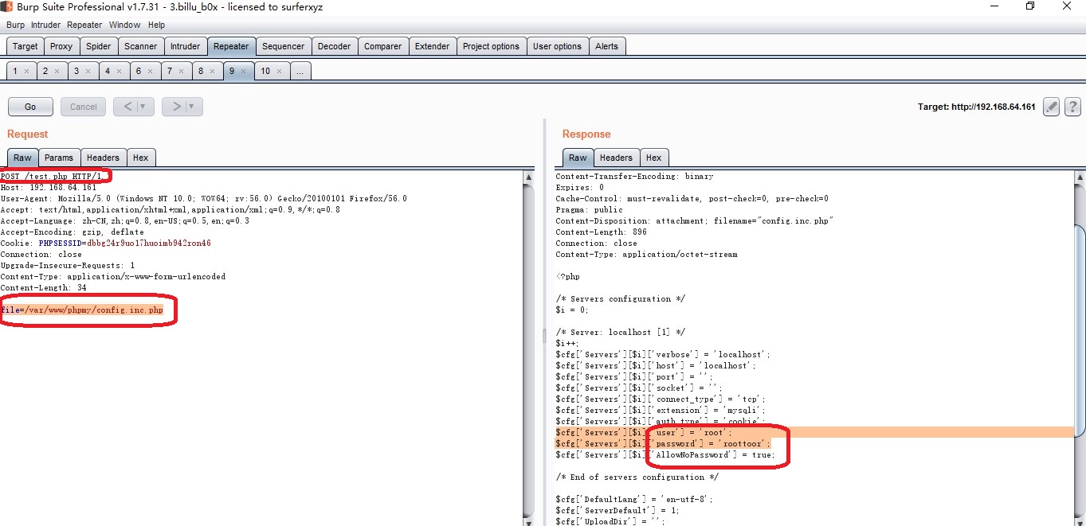The width and height of the screenshot is (1086, 526).
Task: Close Repeater tab 7
Action: (x=181, y=71)
